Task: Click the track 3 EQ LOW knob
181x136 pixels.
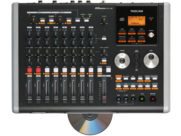Action: tap(47, 43)
